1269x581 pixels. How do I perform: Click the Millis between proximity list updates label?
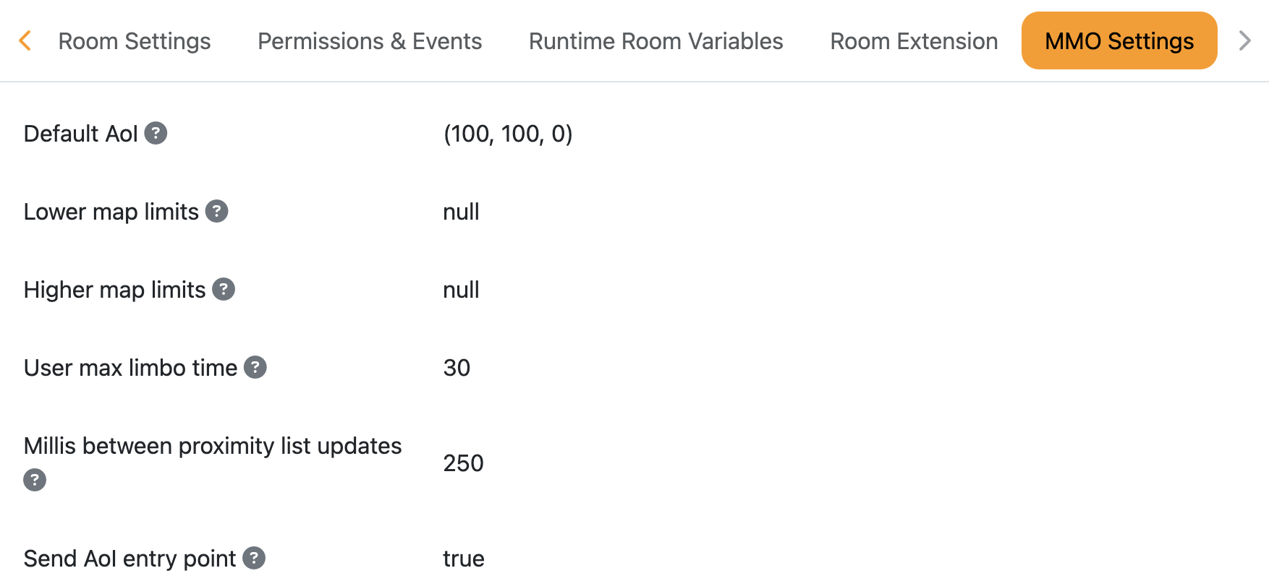point(213,446)
